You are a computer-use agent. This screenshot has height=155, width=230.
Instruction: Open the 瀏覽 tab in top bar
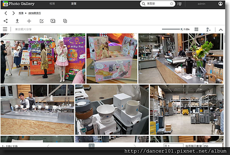coord(74,4)
